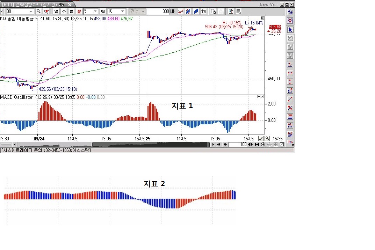The height and width of the screenshot is (250, 375).
Task: Select the vertical line drawing tool
Action: tap(290, 82)
